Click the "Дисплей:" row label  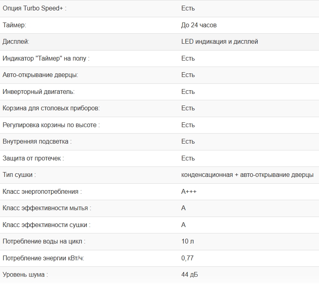pyautogui.click(x=16, y=42)
